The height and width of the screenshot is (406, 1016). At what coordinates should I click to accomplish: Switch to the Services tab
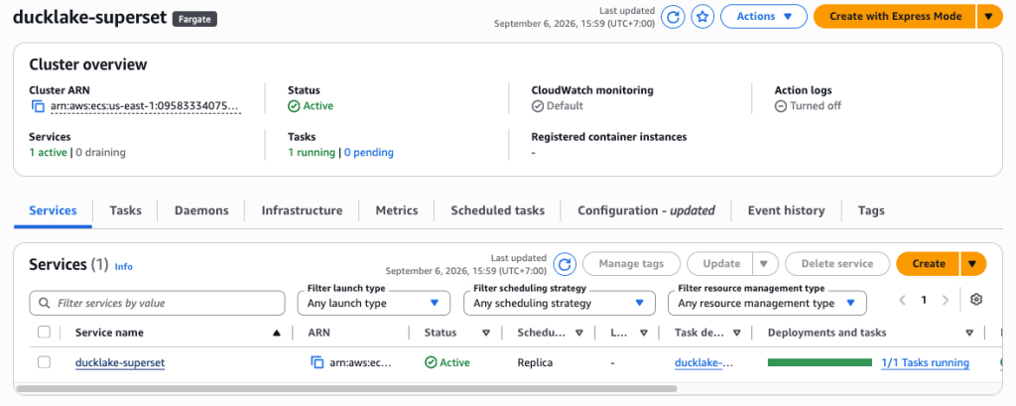(54, 210)
